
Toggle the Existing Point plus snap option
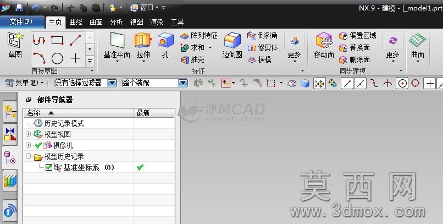429,83
